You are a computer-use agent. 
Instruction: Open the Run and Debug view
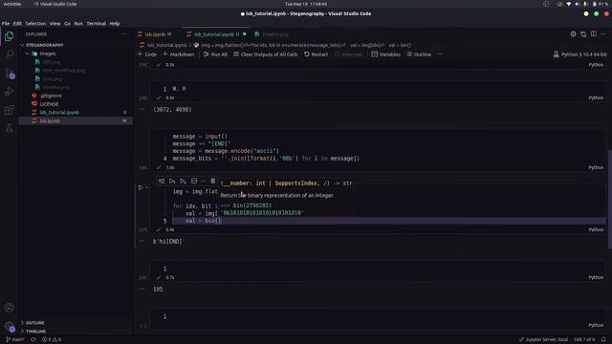(9, 92)
